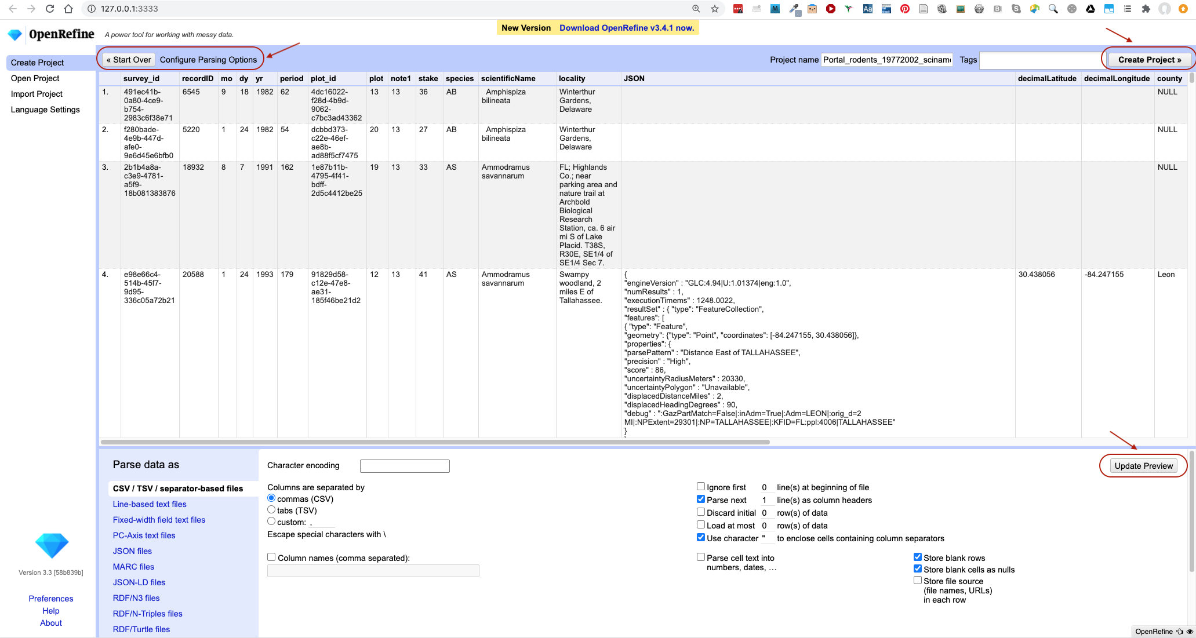Screen dimensions: 1196x638
Task: Click the browser reload/refresh icon
Action: tap(49, 9)
